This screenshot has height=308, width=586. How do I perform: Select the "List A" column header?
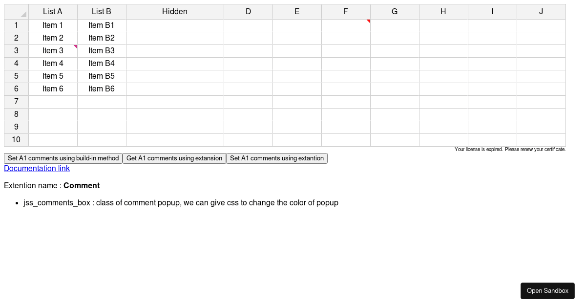[x=53, y=11]
